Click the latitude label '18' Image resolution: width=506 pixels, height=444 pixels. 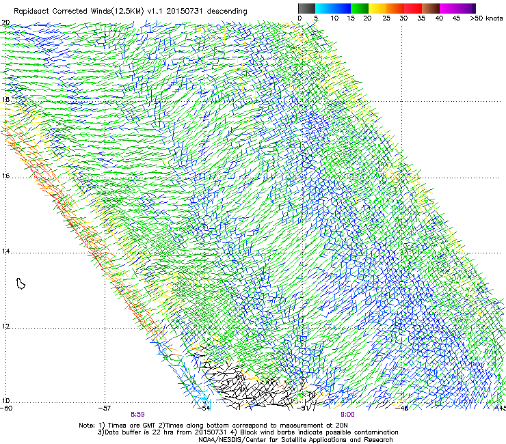click(5, 99)
